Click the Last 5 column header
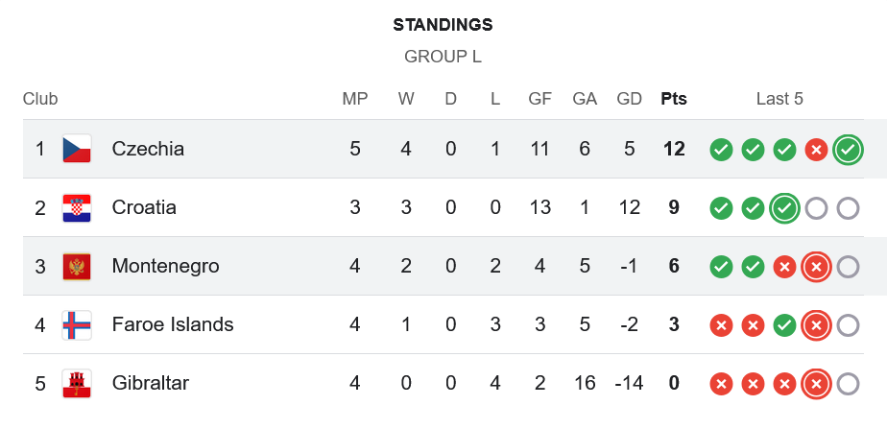Image resolution: width=887 pixels, height=429 pixels. [x=779, y=99]
